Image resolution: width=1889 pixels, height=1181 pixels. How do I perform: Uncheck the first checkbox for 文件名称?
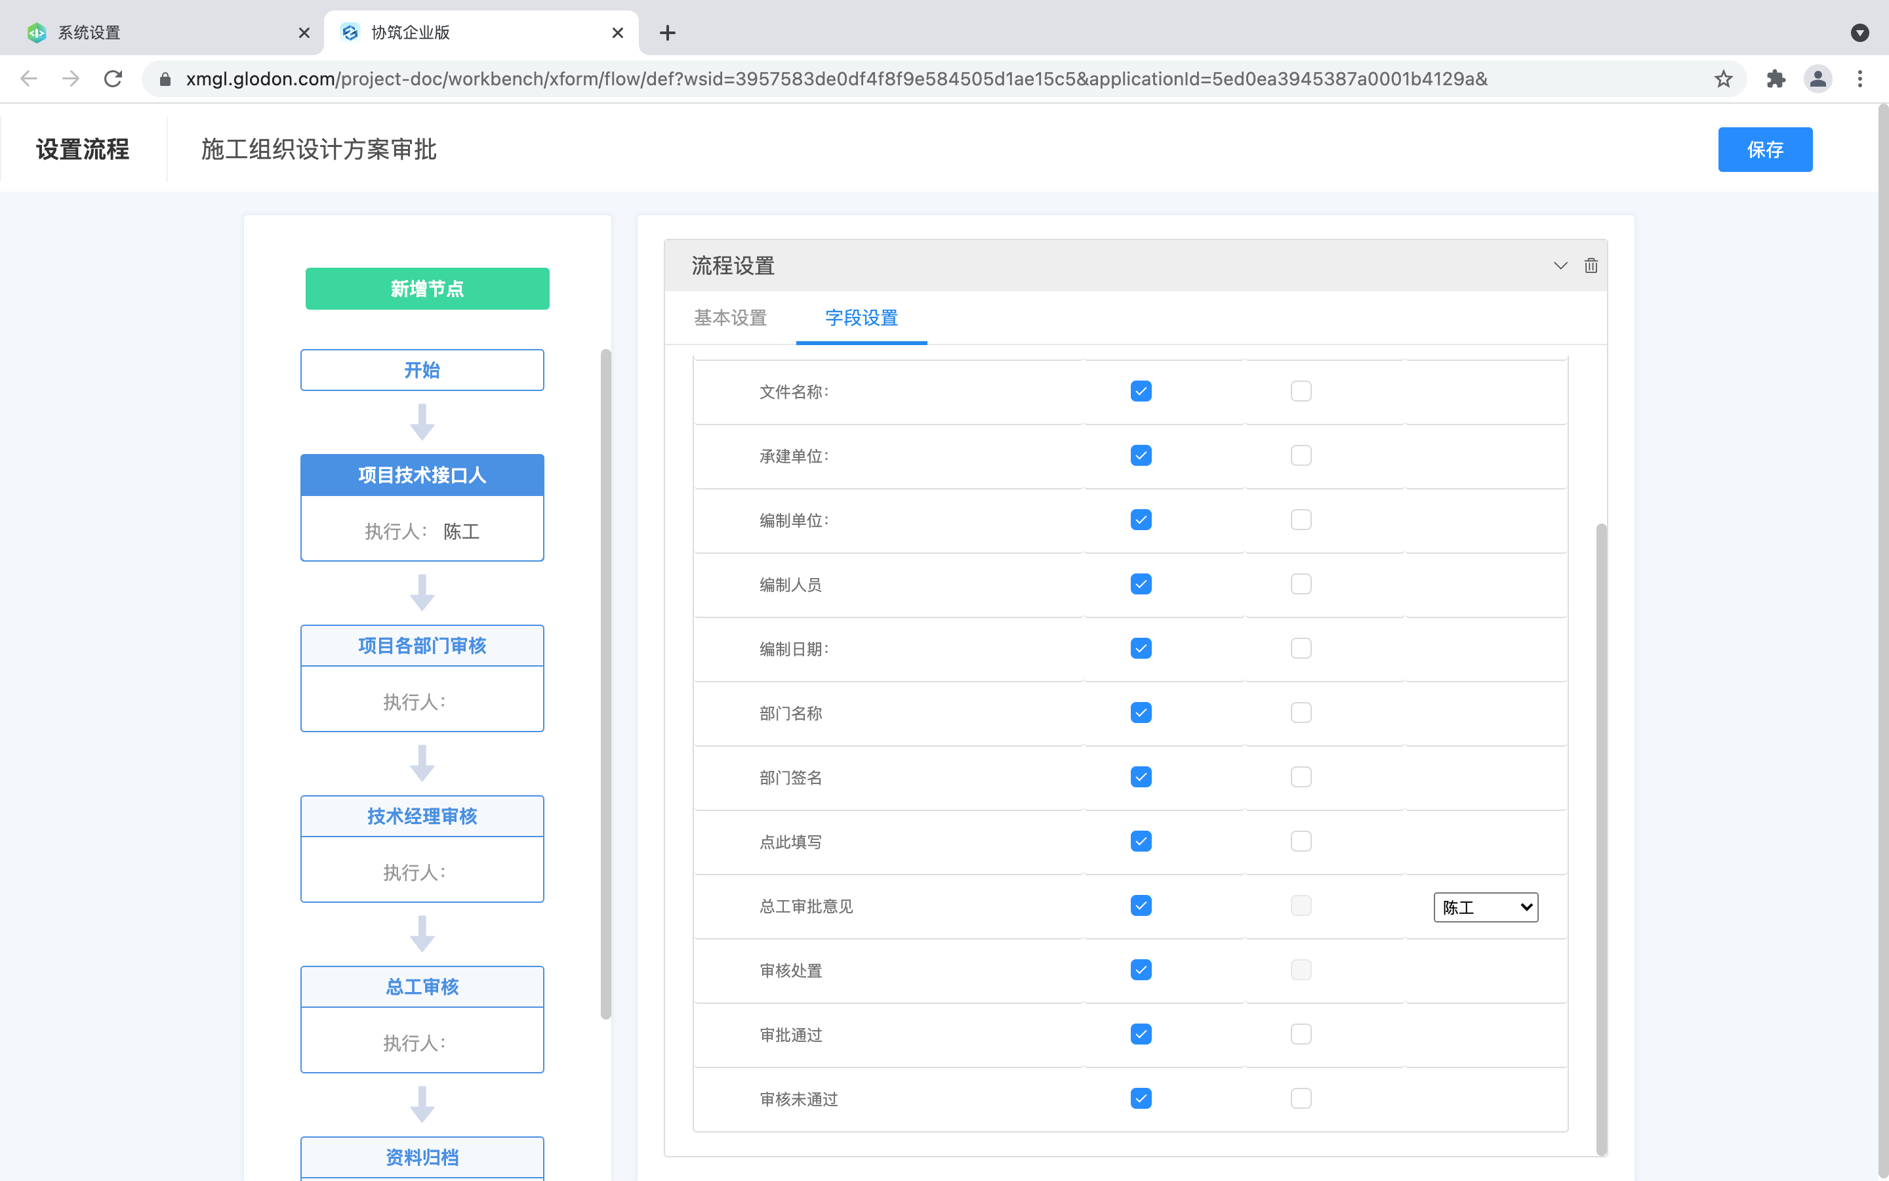(x=1141, y=390)
